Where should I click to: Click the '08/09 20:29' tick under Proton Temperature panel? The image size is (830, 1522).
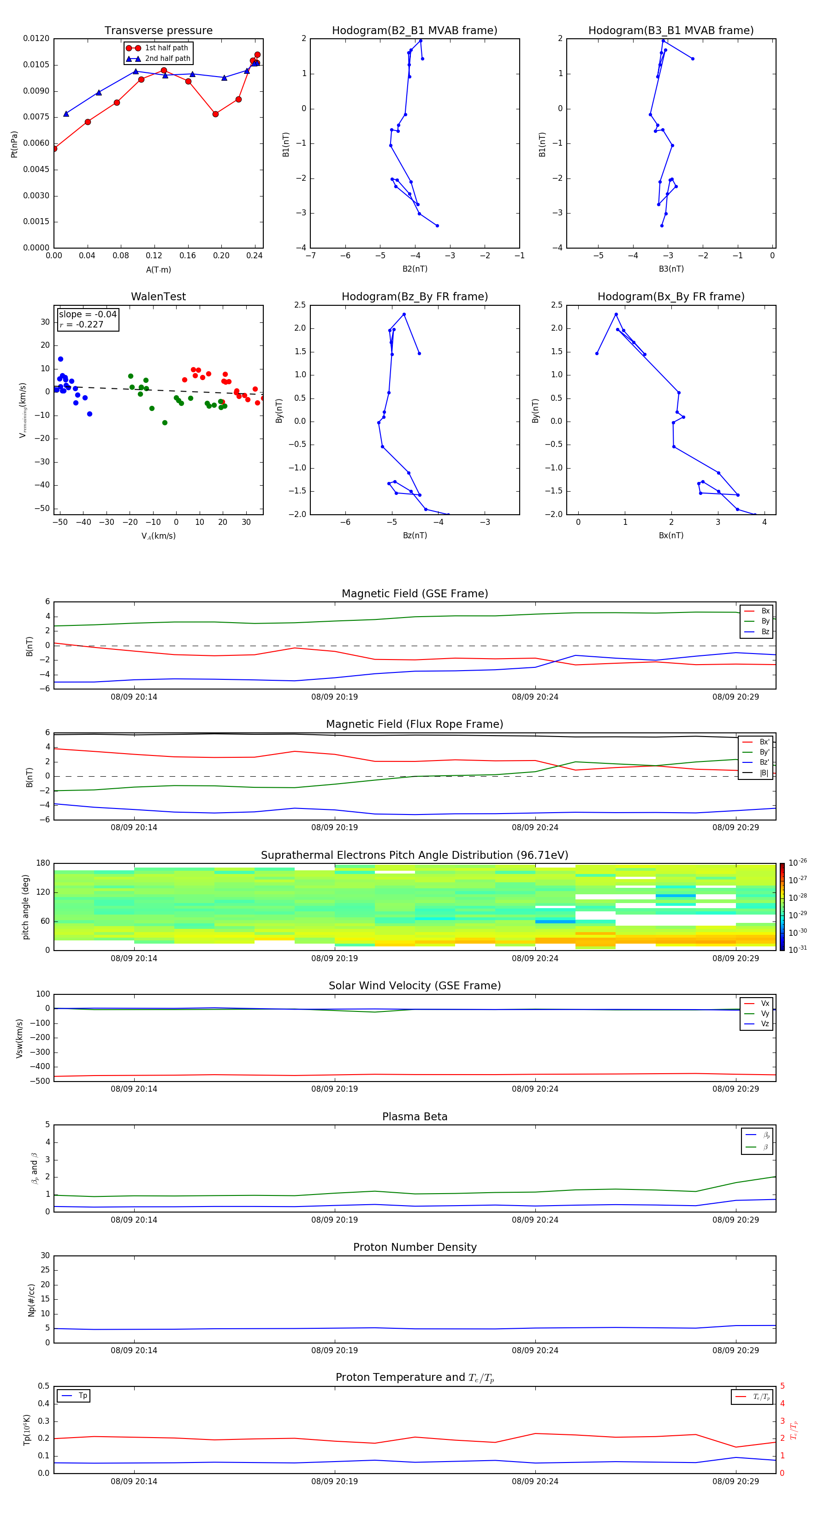point(735,1481)
